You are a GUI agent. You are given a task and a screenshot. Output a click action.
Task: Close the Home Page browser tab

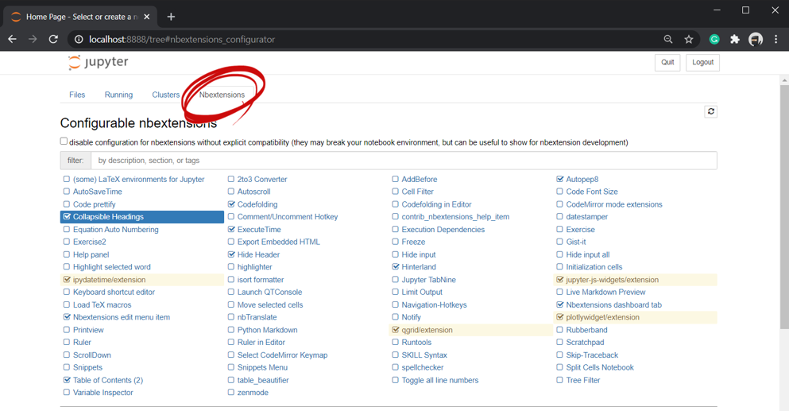pyautogui.click(x=147, y=17)
